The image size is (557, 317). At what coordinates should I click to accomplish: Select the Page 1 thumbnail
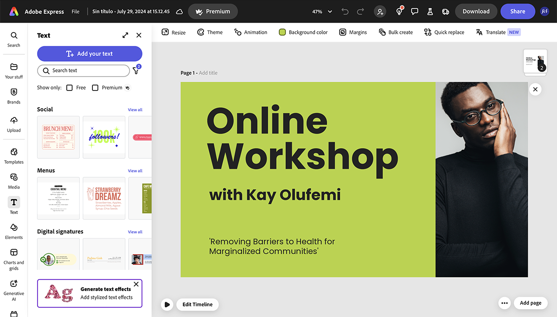535,60
